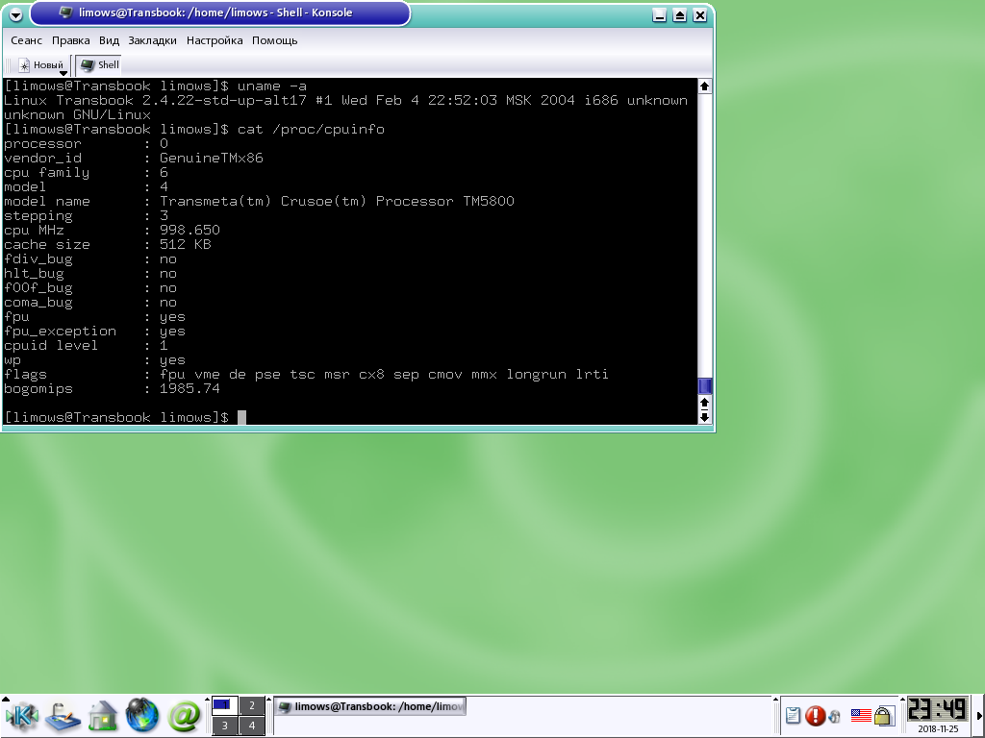Image resolution: width=985 pixels, height=738 pixels.
Task: Click the Konsole title bar text
Action: click(215, 12)
